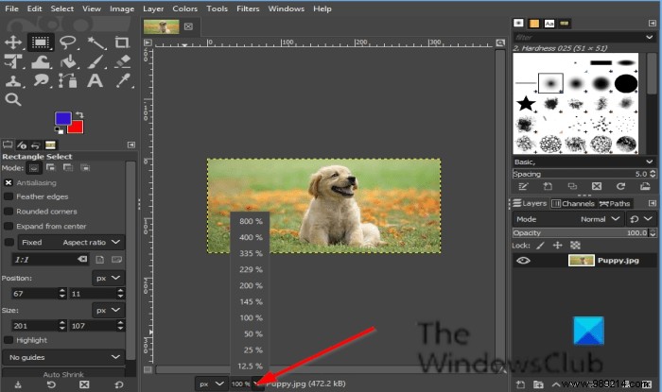
Task: Choose 12.5 % from zoom list
Action: tap(251, 366)
